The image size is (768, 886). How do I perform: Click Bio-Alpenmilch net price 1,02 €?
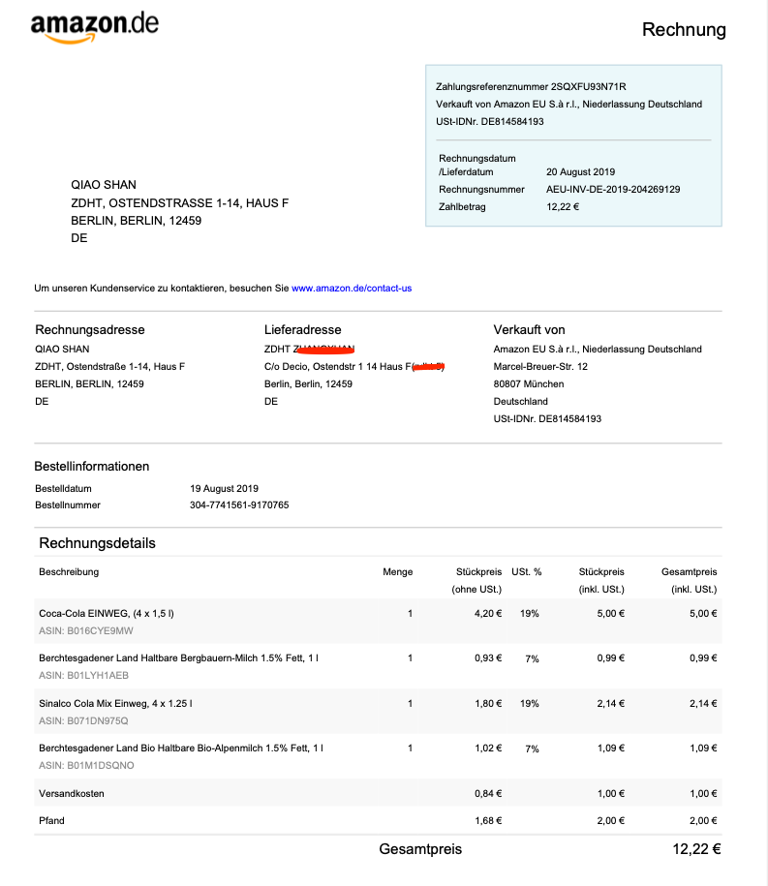tap(488, 749)
